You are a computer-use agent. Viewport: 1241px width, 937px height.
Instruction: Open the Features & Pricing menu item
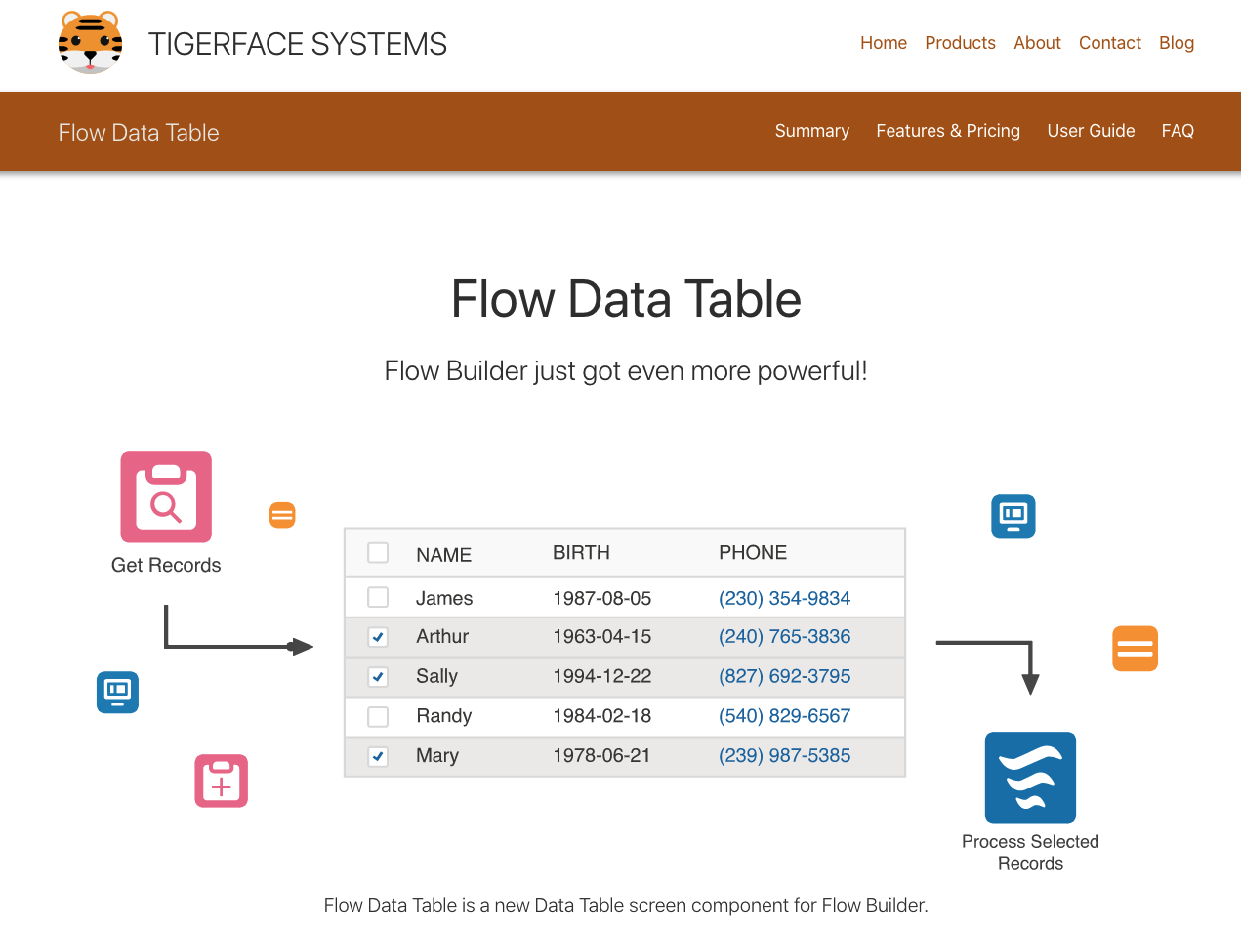(948, 131)
